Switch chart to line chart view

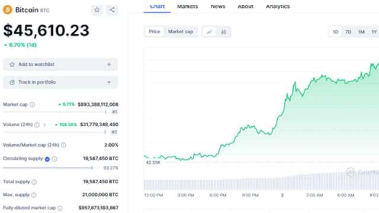[x=209, y=32]
